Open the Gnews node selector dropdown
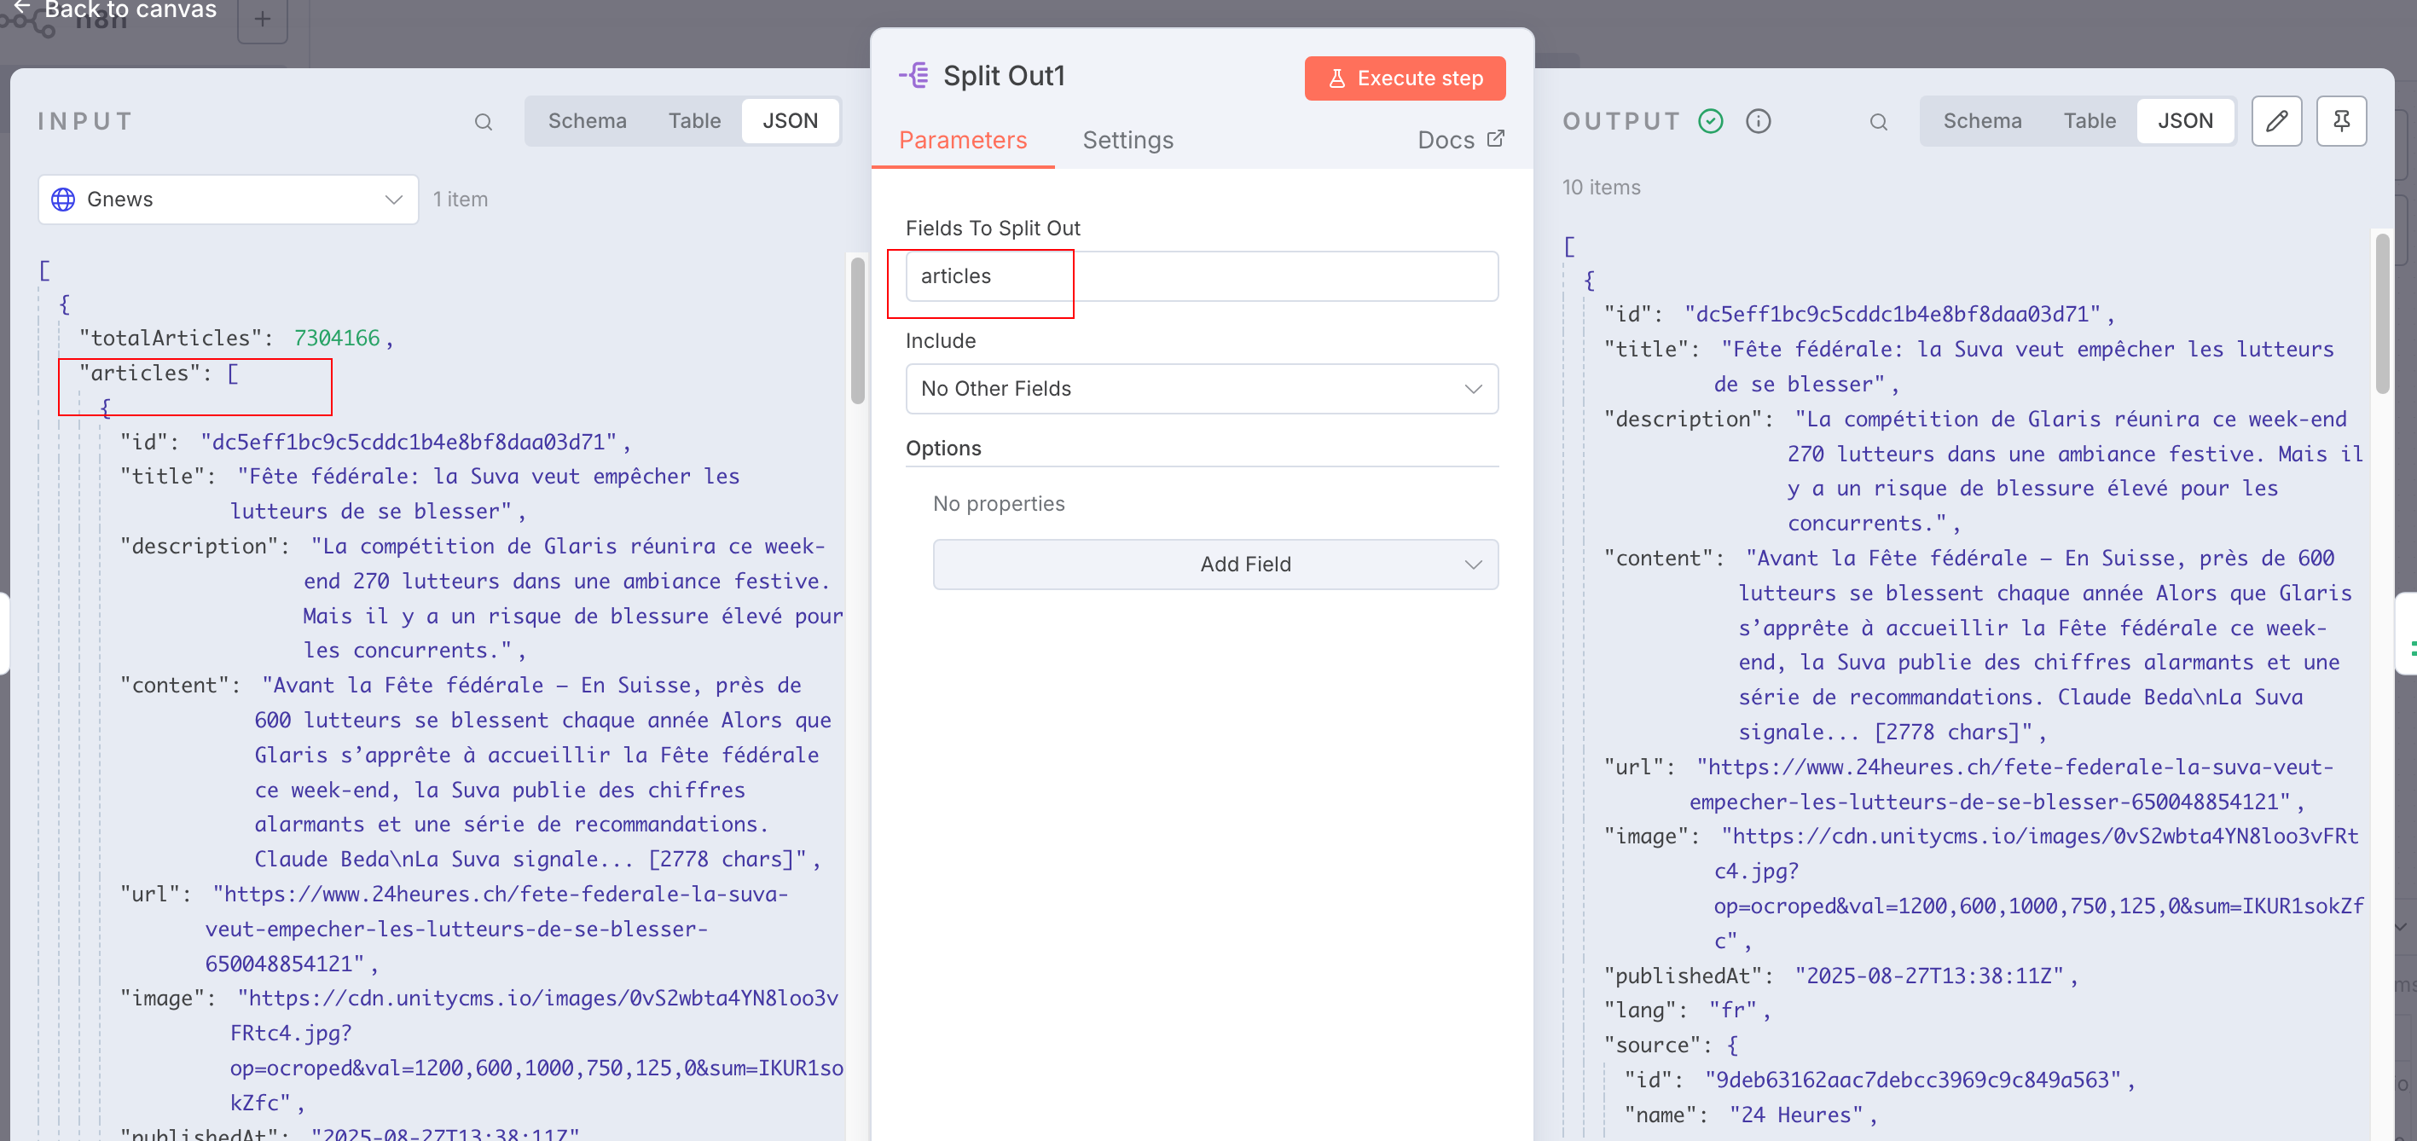This screenshot has height=1141, width=2417. pos(228,199)
